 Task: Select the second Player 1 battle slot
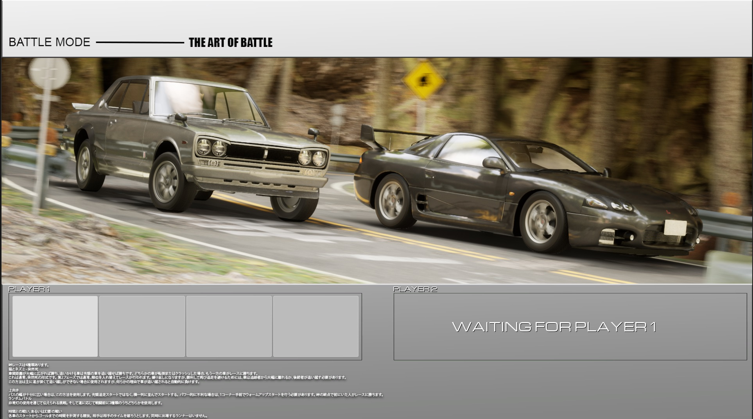click(x=142, y=326)
